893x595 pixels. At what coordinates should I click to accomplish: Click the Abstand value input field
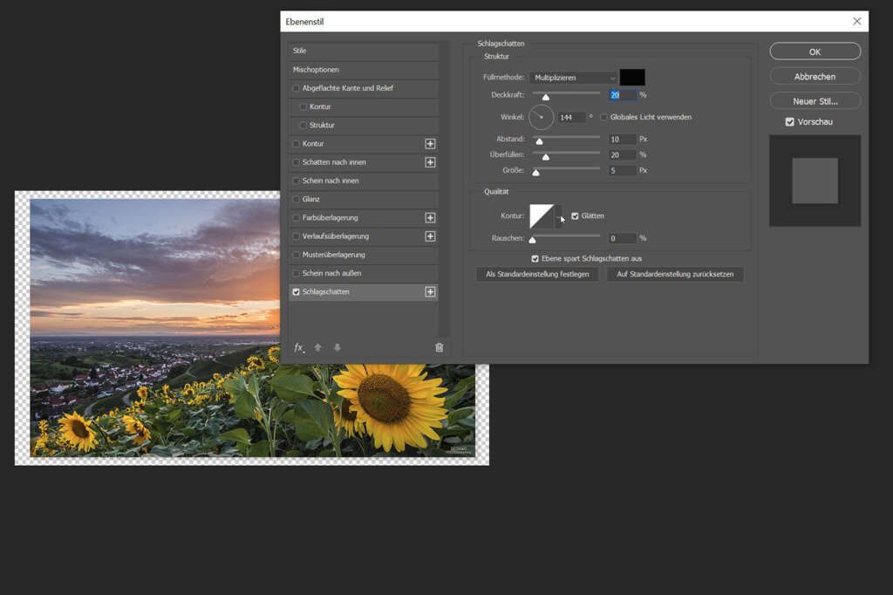coord(623,140)
